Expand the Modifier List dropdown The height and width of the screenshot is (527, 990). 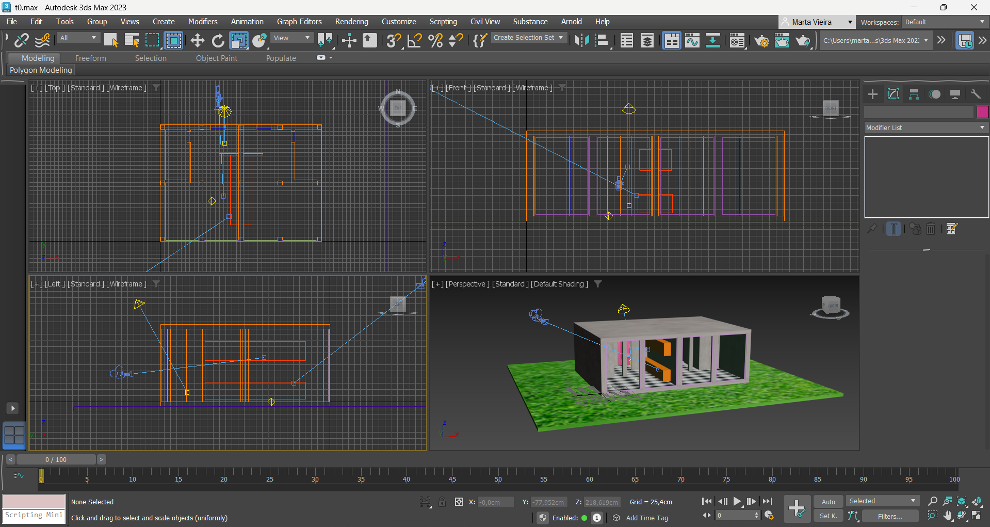926,127
